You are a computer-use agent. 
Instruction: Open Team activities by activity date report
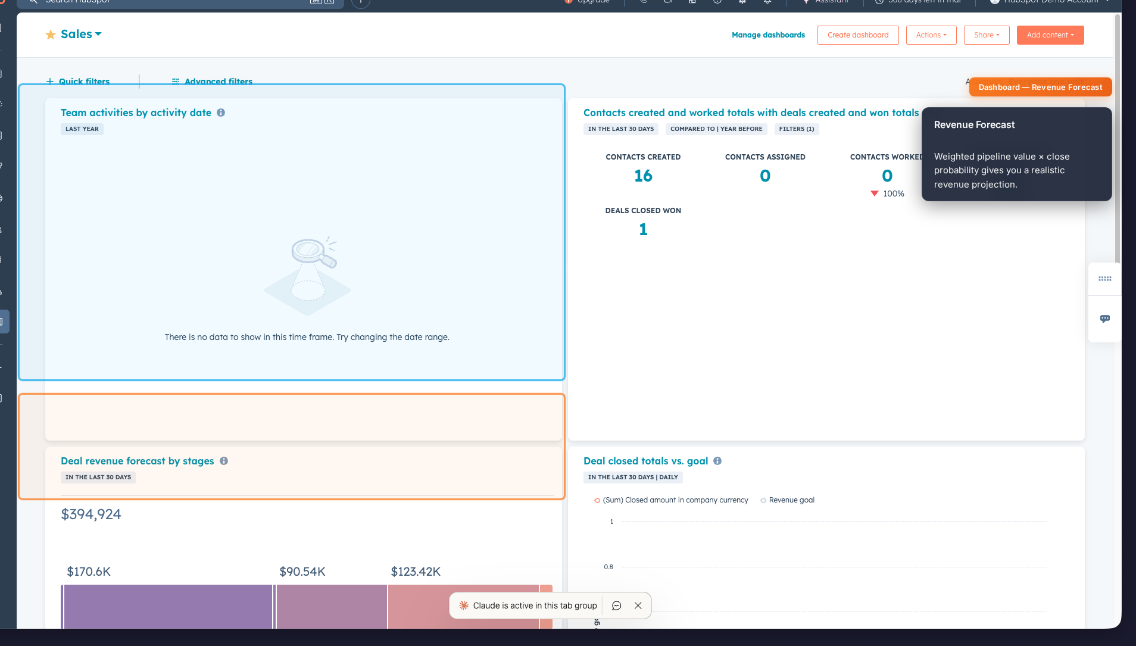pos(136,113)
